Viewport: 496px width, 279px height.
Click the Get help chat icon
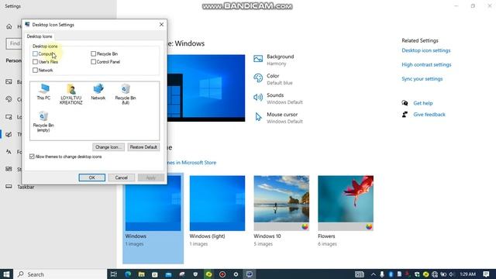tap(405, 103)
